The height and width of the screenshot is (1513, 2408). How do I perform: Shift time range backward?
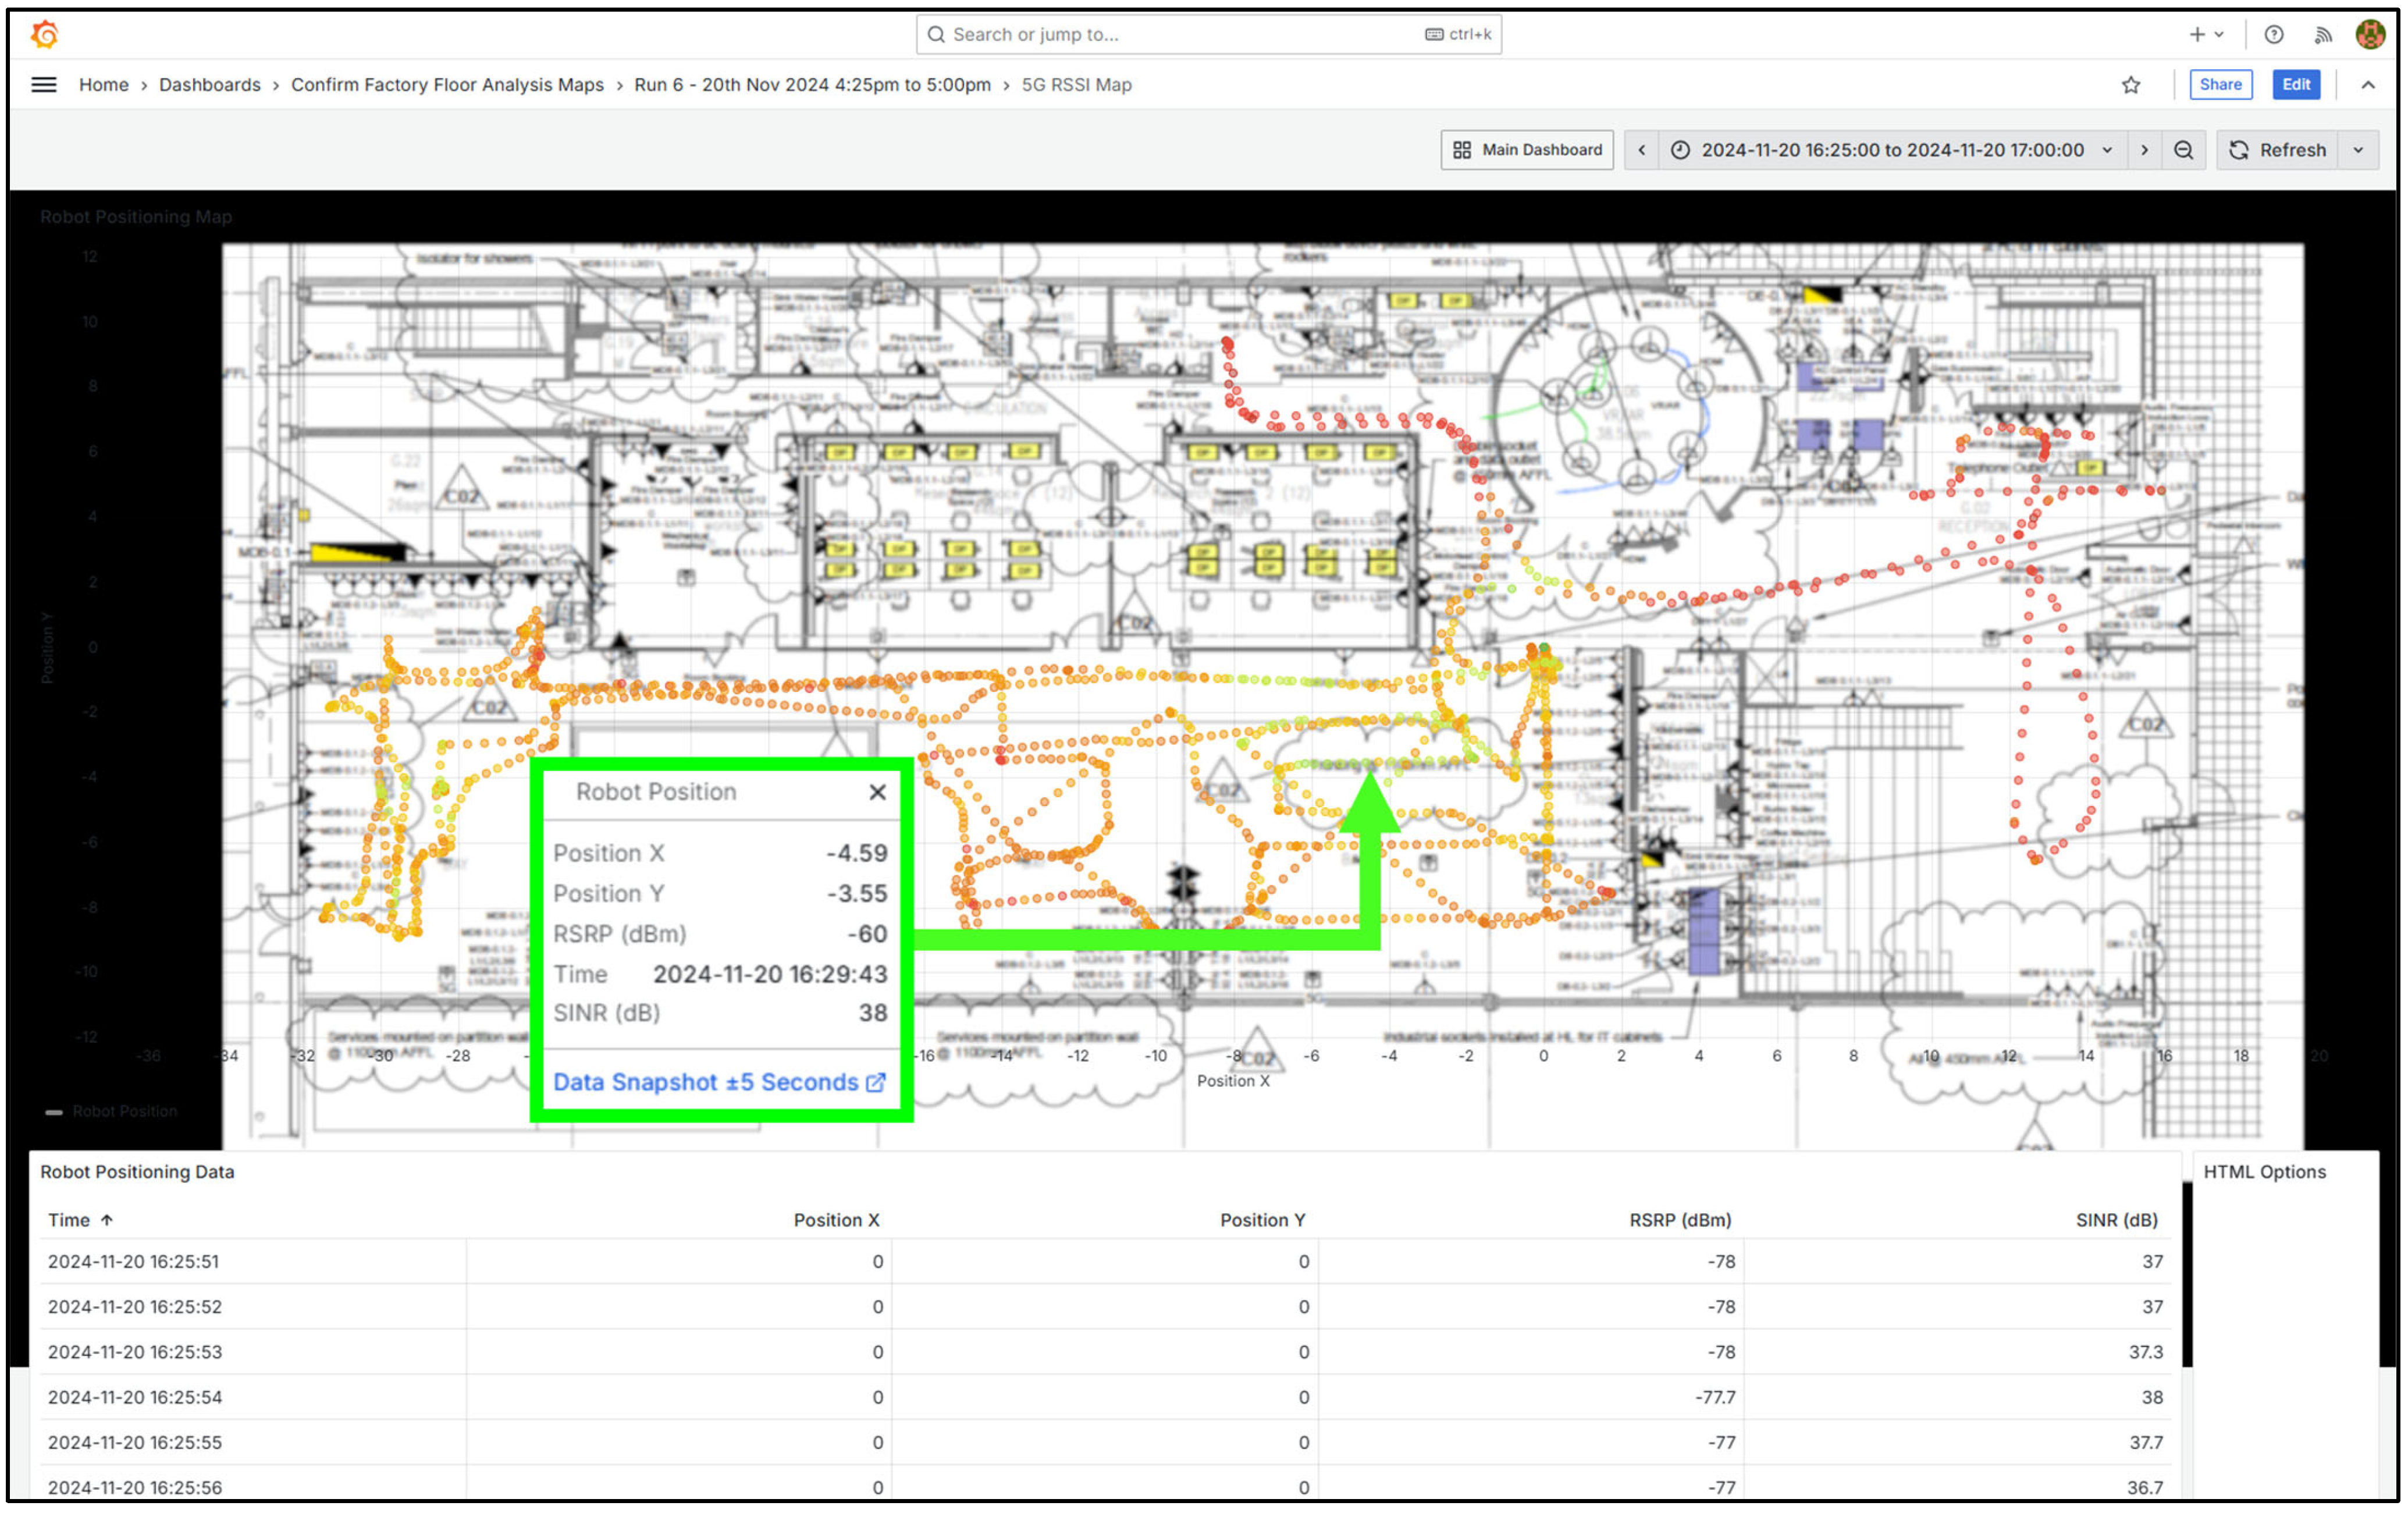1641,150
